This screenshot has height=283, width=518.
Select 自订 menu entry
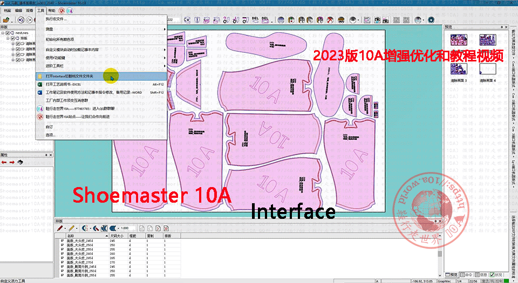click(101, 127)
